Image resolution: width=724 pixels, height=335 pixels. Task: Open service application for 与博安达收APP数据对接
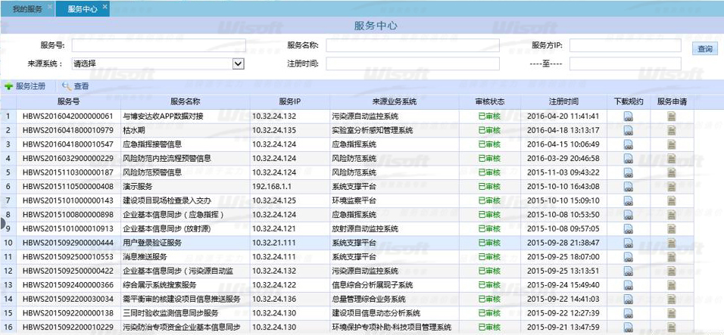click(671, 116)
